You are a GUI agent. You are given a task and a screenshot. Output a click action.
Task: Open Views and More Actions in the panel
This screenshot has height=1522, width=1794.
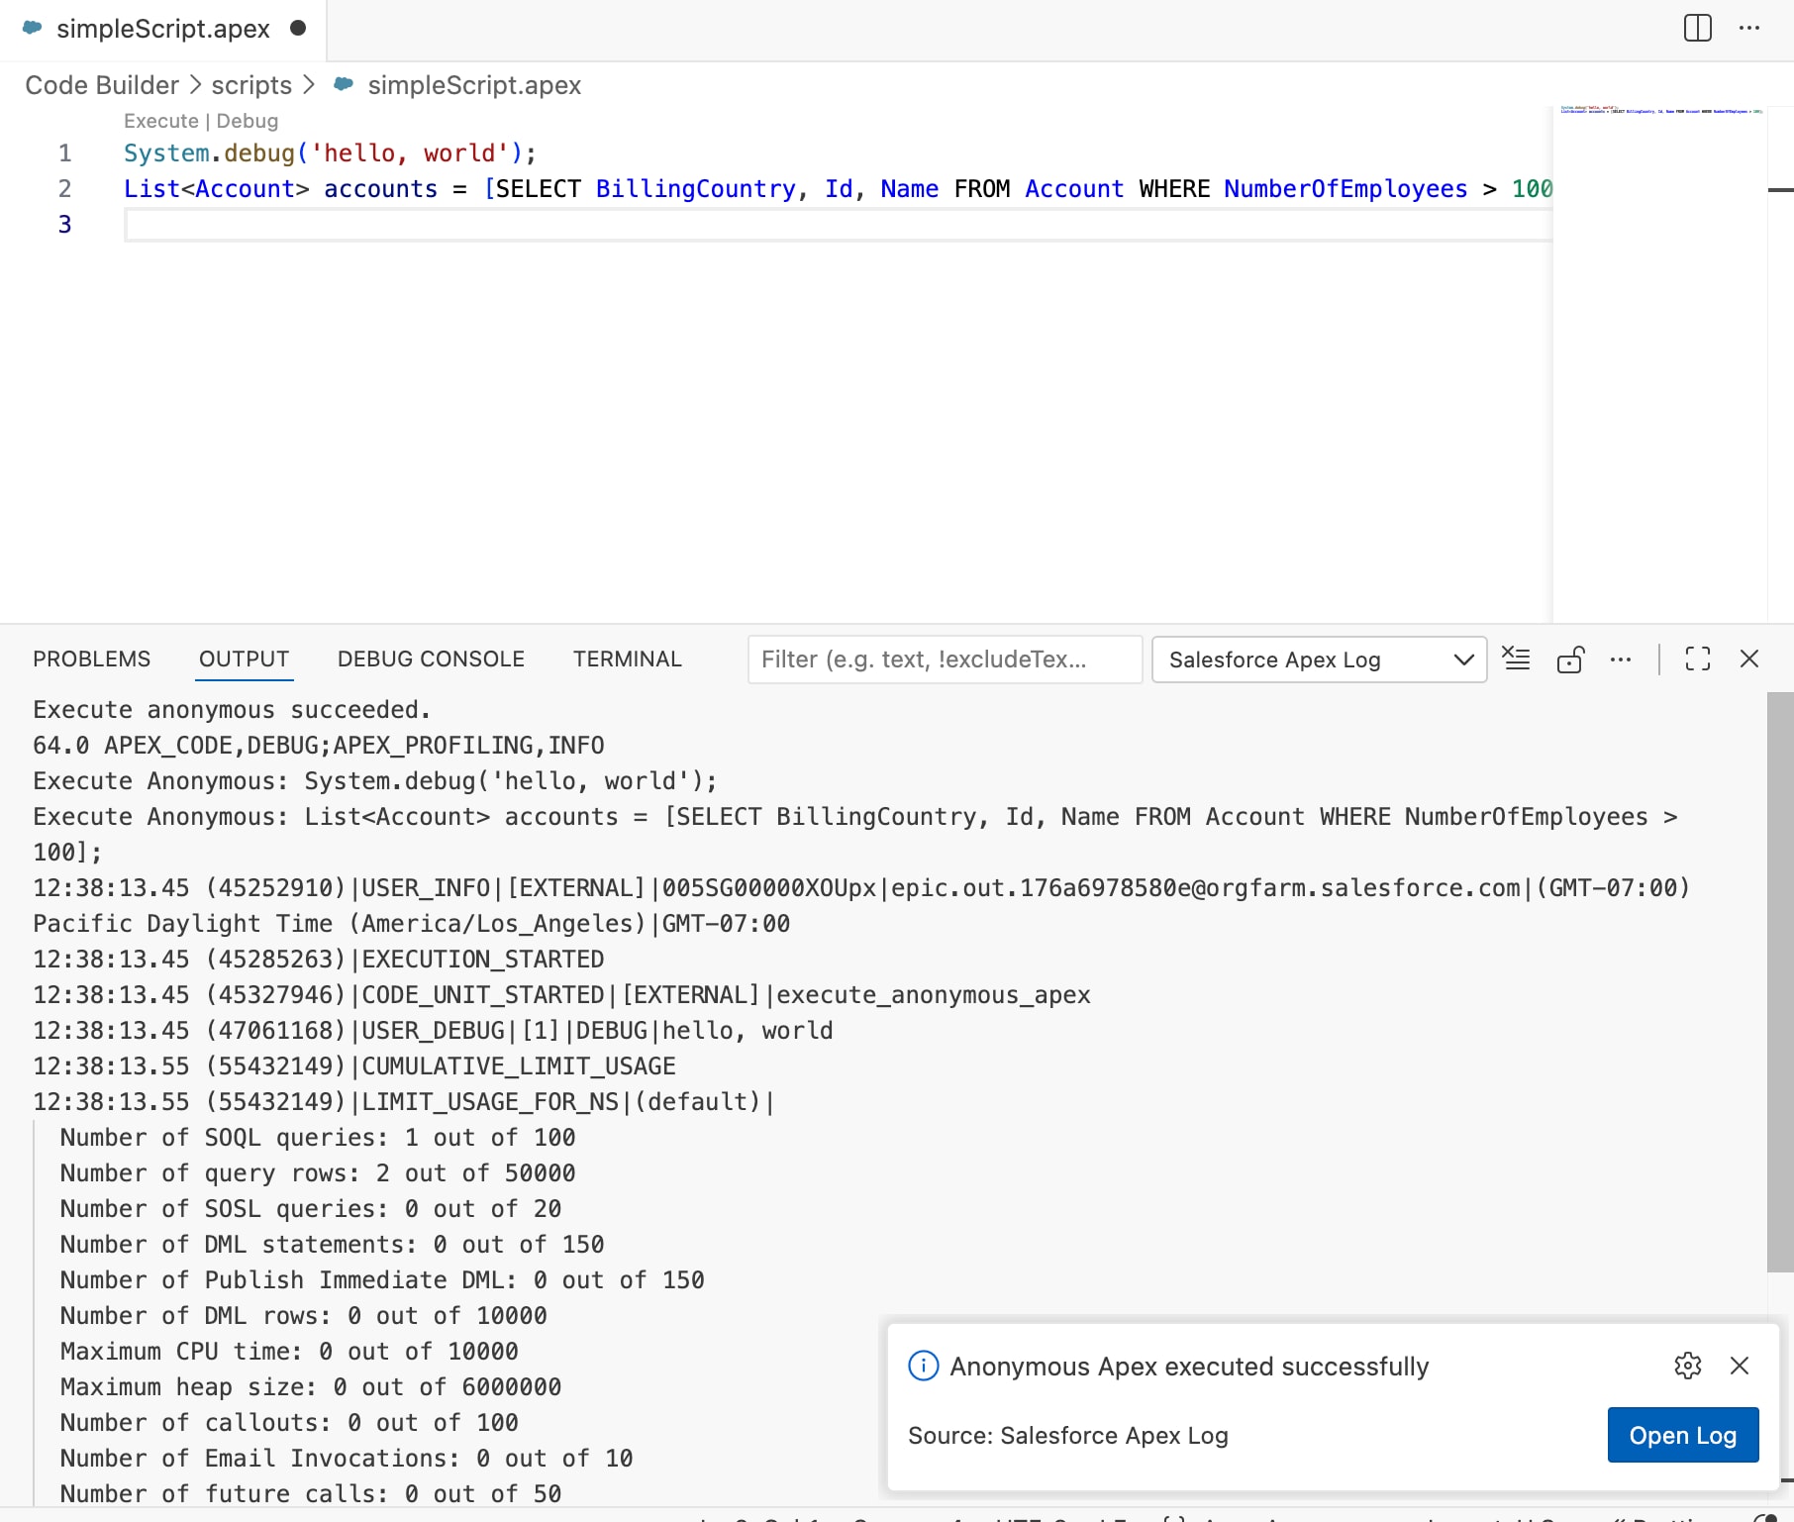(x=1621, y=659)
